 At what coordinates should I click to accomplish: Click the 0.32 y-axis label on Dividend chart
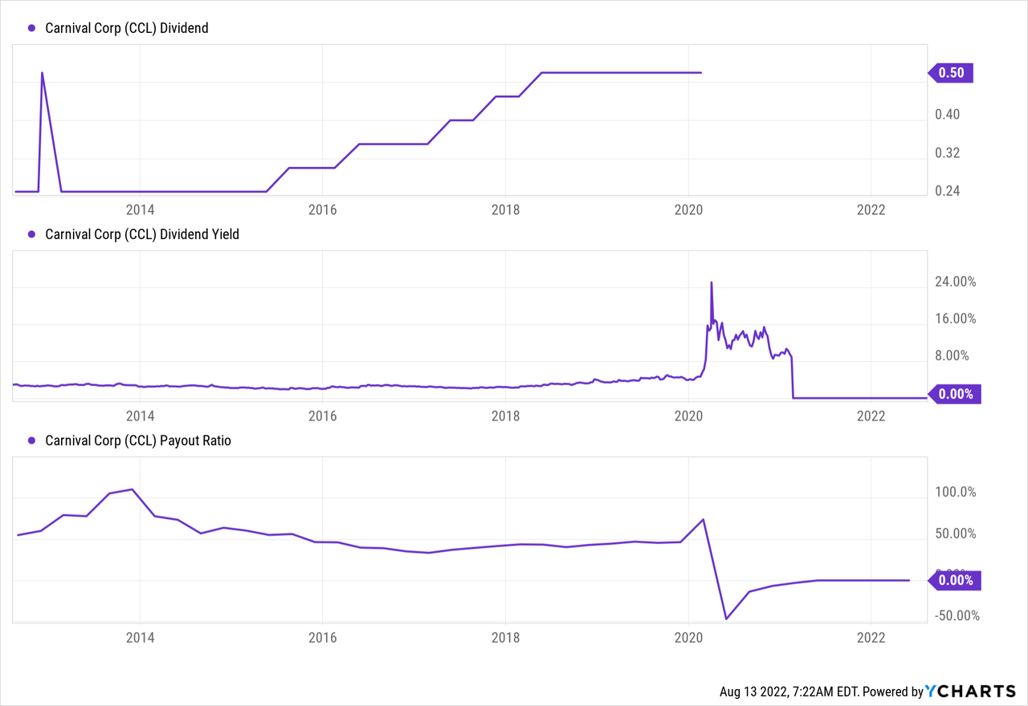(x=951, y=152)
